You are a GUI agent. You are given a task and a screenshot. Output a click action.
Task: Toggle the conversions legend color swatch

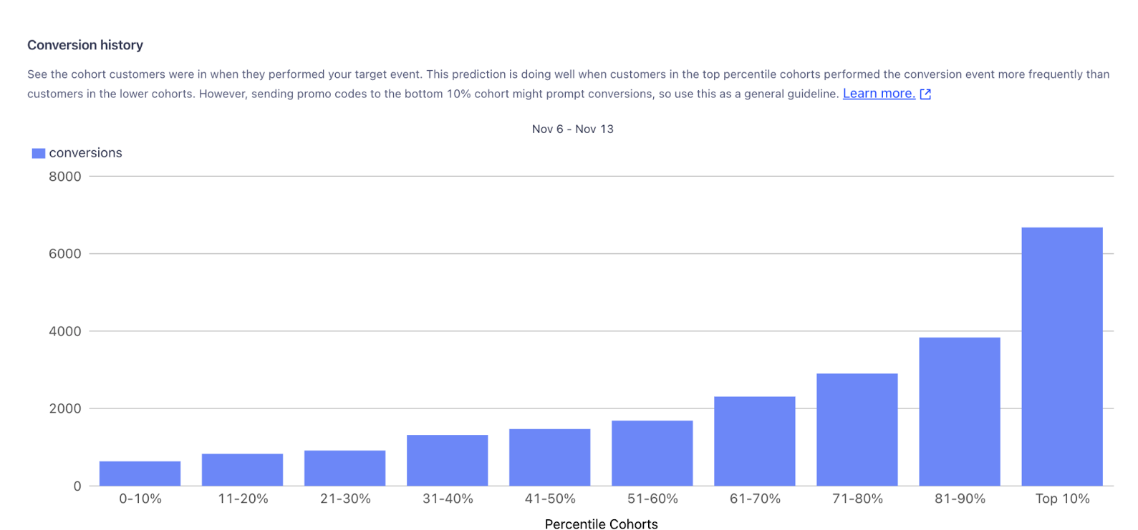click(39, 153)
